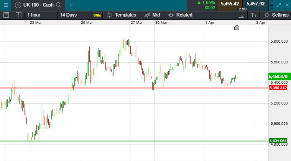Click the sell price 5,455.42
The image size is (291, 161).
click(230, 4)
